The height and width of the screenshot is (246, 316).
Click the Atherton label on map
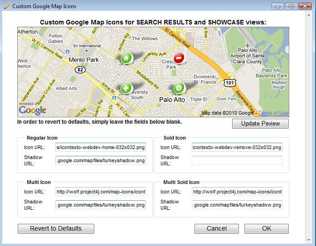(x=28, y=32)
